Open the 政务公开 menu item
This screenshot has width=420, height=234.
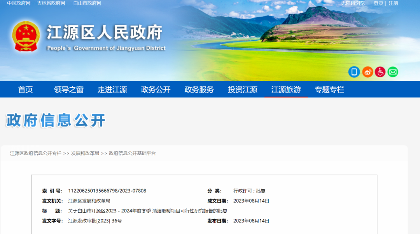click(x=156, y=90)
